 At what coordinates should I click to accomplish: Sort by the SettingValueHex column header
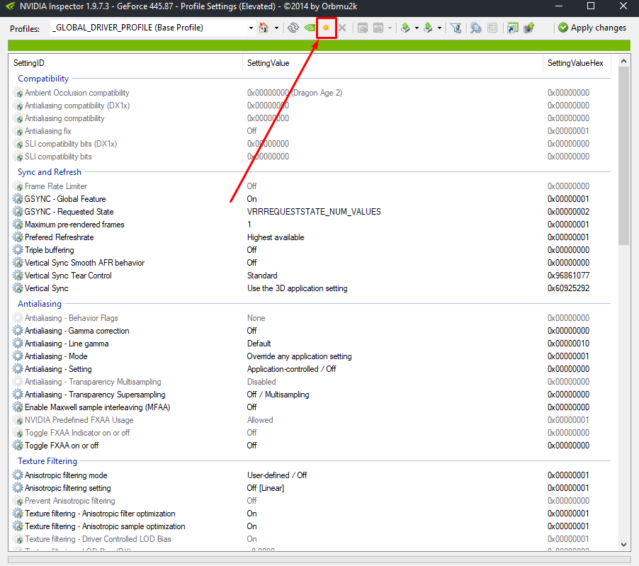tap(577, 63)
